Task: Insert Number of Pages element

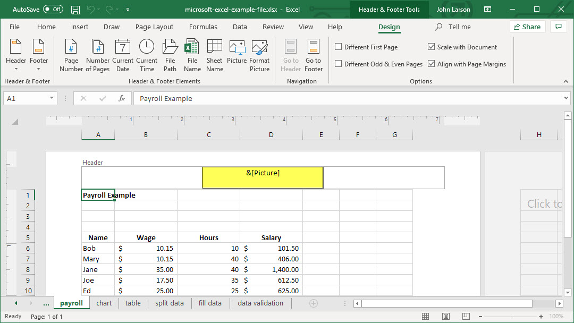Action: pyautogui.click(x=98, y=55)
